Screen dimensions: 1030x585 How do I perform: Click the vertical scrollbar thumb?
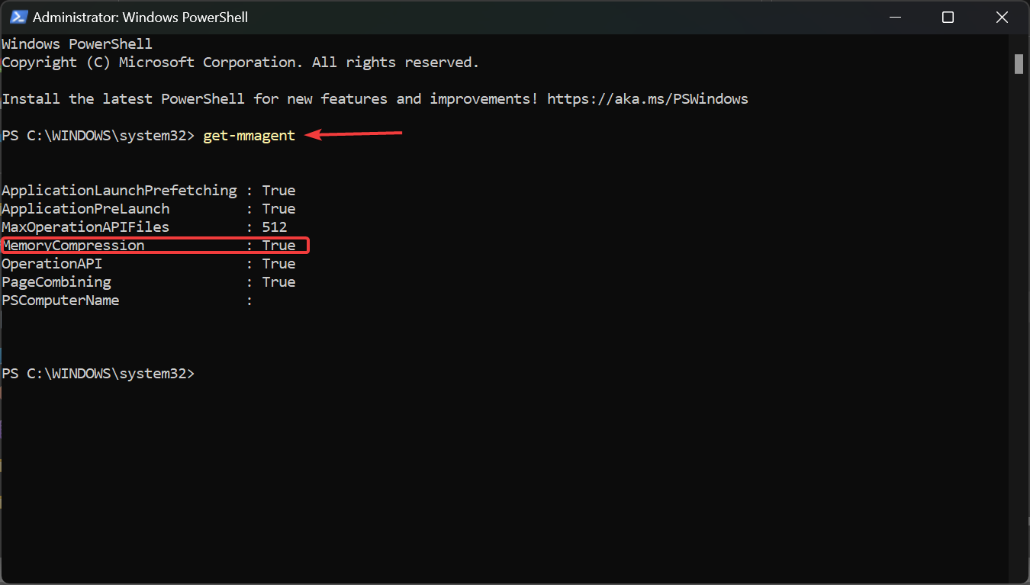coord(1019,64)
